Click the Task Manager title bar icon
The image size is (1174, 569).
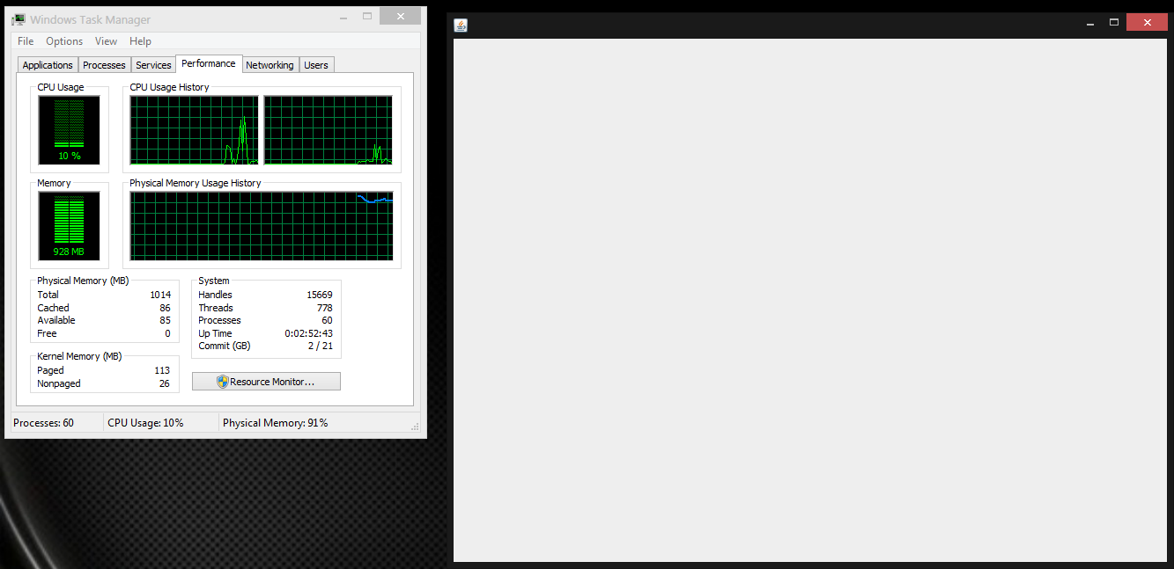tap(18, 19)
